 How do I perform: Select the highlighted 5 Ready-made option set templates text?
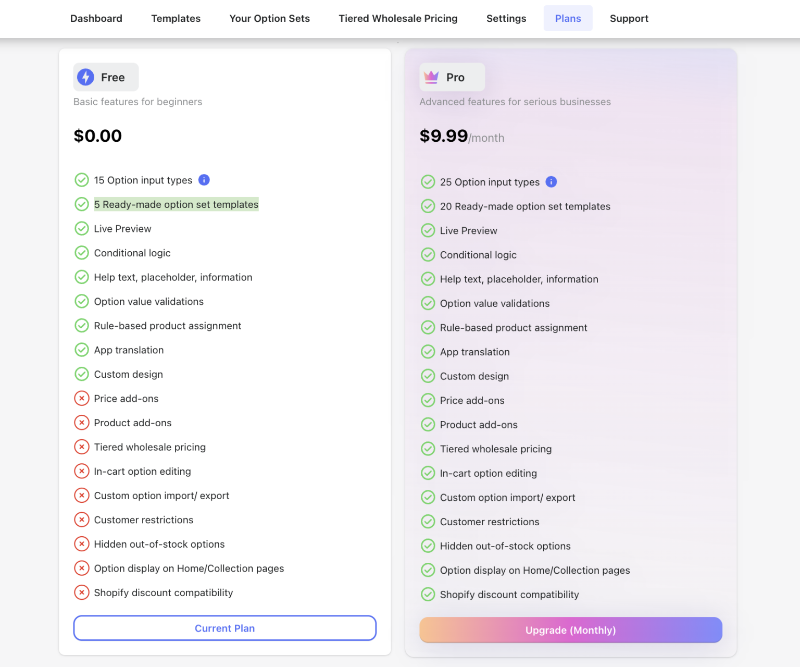[176, 204]
